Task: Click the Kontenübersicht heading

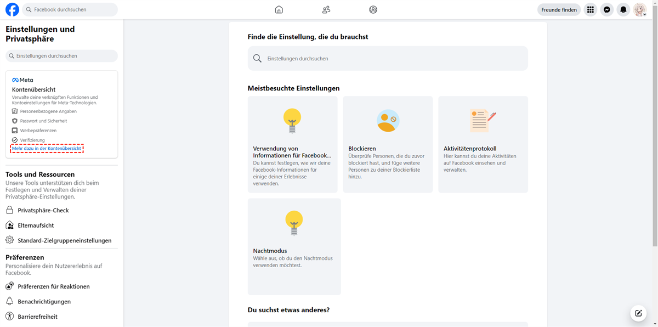Action: click(34, 89)
